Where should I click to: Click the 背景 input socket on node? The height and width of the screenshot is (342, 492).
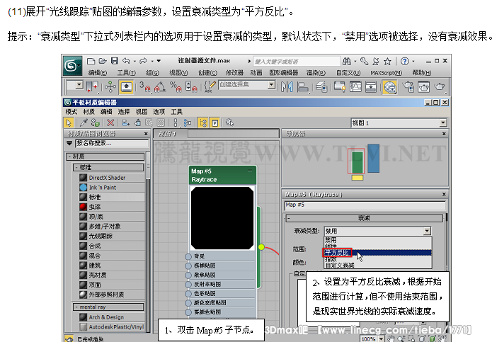(188, 256)
